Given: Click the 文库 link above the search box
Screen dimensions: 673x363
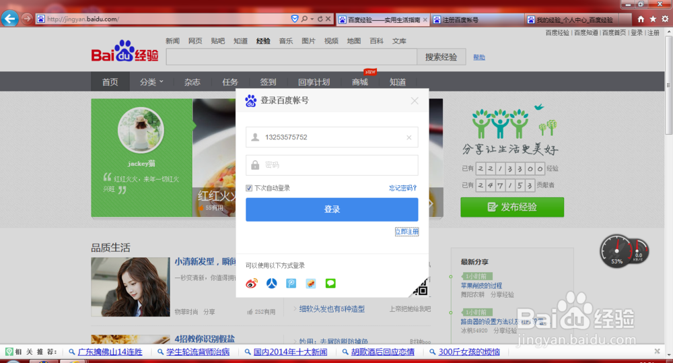Looking at the screenshot, I should [x=399, y=41].
